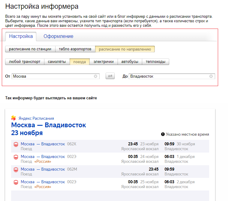This screenshot has height=201, width=228.
Task: Click train icon of 00:35 24 ноября row
Action: pos(16,157)
